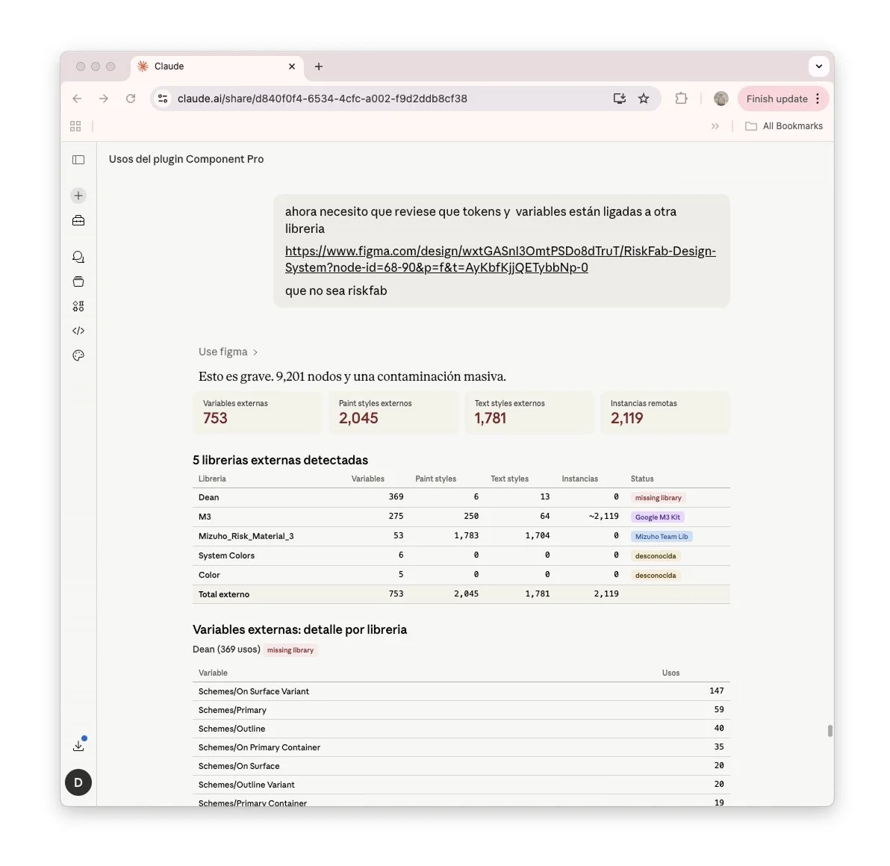Click the Paint styles column header
The height and width of the screenshot is (866, 890).
[x=435, y=479]
